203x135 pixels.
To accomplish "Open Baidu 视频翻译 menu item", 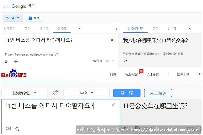I will pos(132,74).
